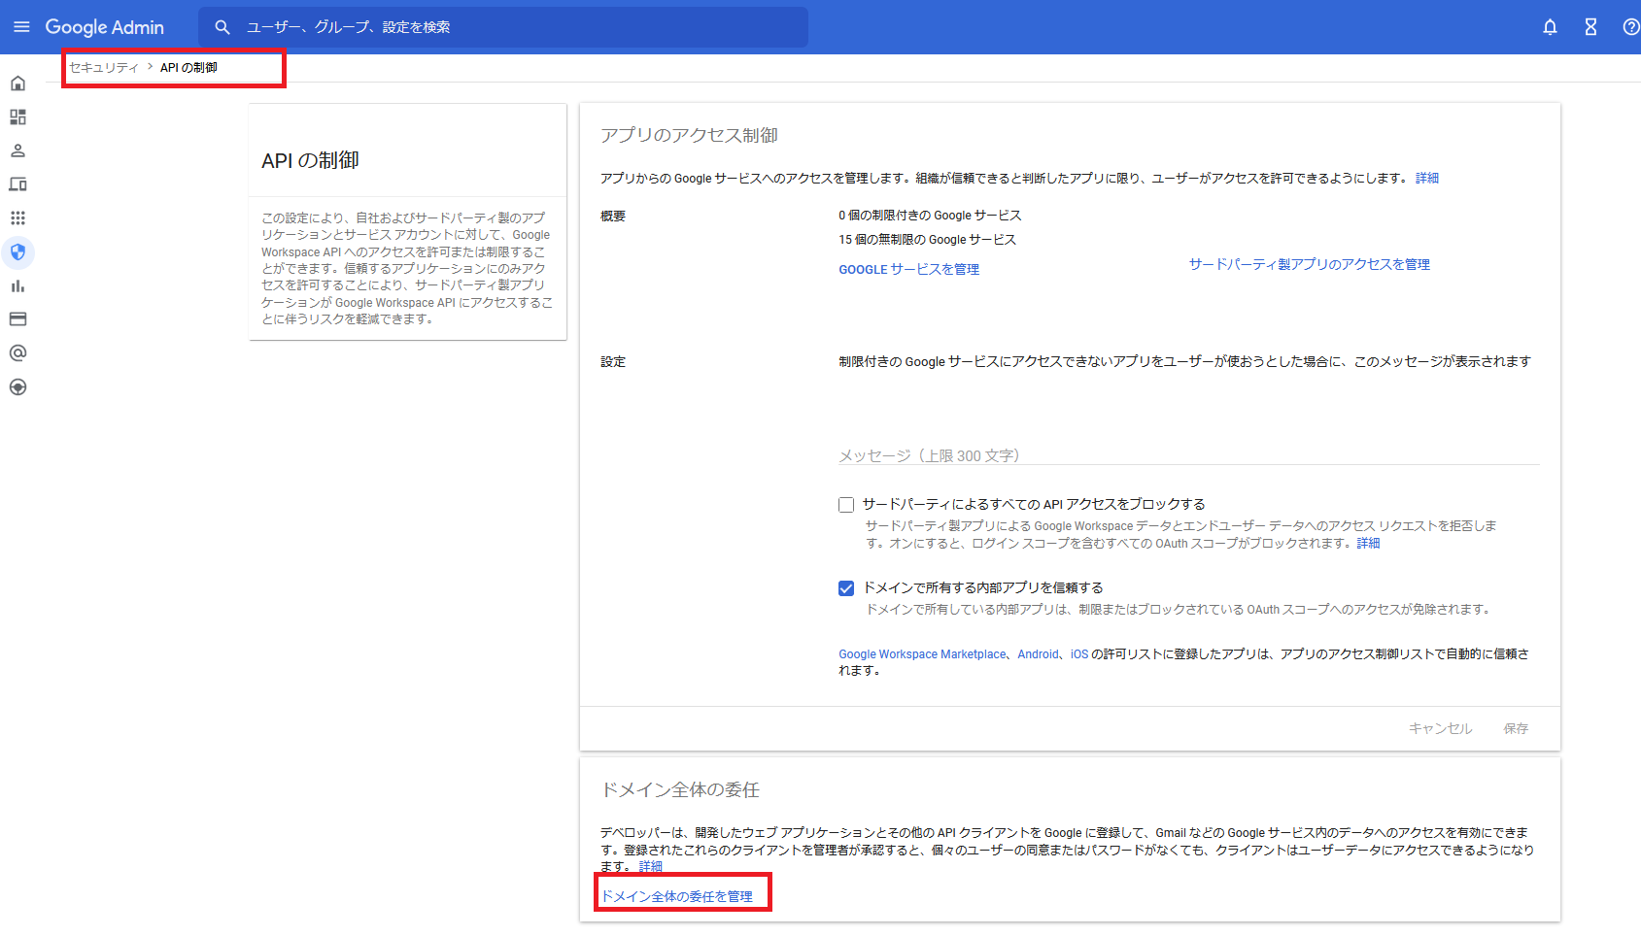Go to セキュリティ in the breadcrumb
Screen dimensions: 1641x936
104,68
